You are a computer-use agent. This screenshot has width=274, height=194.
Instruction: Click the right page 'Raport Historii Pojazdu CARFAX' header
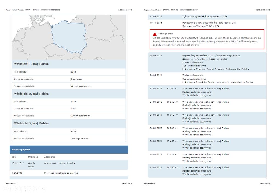[x=171, y=10]
